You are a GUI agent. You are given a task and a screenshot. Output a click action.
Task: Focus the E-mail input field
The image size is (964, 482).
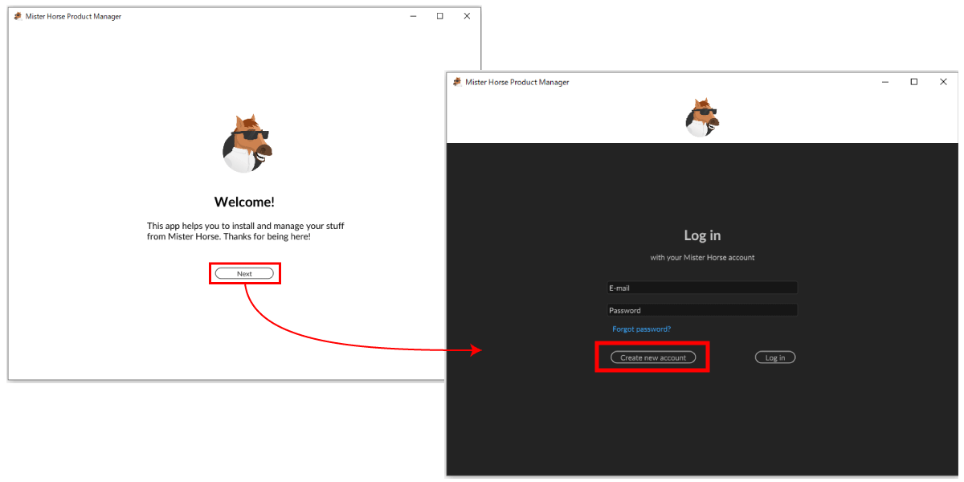(702, 288)
